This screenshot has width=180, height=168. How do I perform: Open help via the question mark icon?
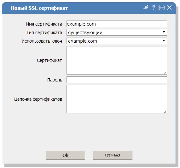pyautogui.click(x=154, y=8)
